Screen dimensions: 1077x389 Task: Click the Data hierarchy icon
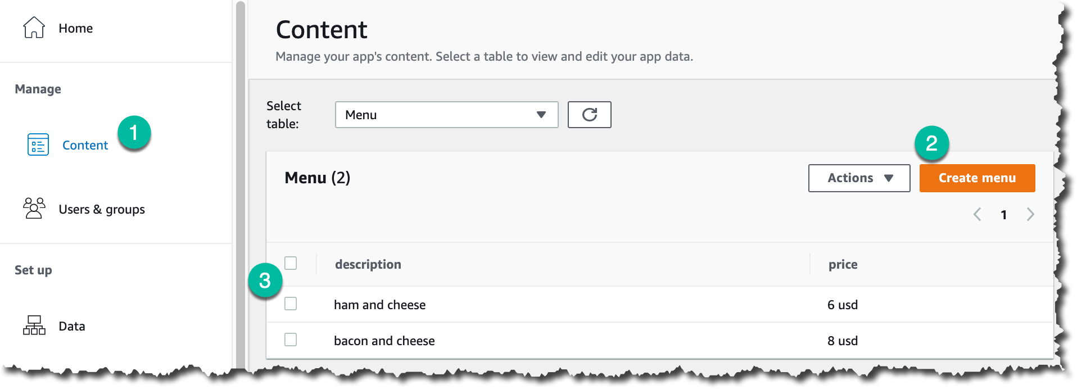[x=34, y=325]
